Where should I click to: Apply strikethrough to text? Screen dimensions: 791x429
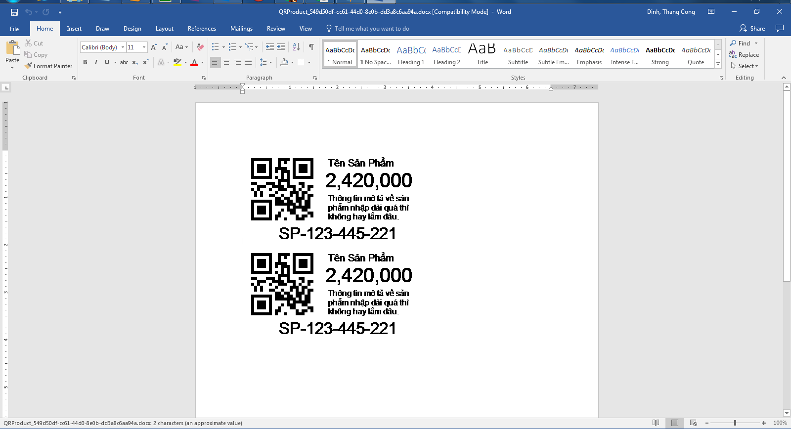(x=124, y=62)
